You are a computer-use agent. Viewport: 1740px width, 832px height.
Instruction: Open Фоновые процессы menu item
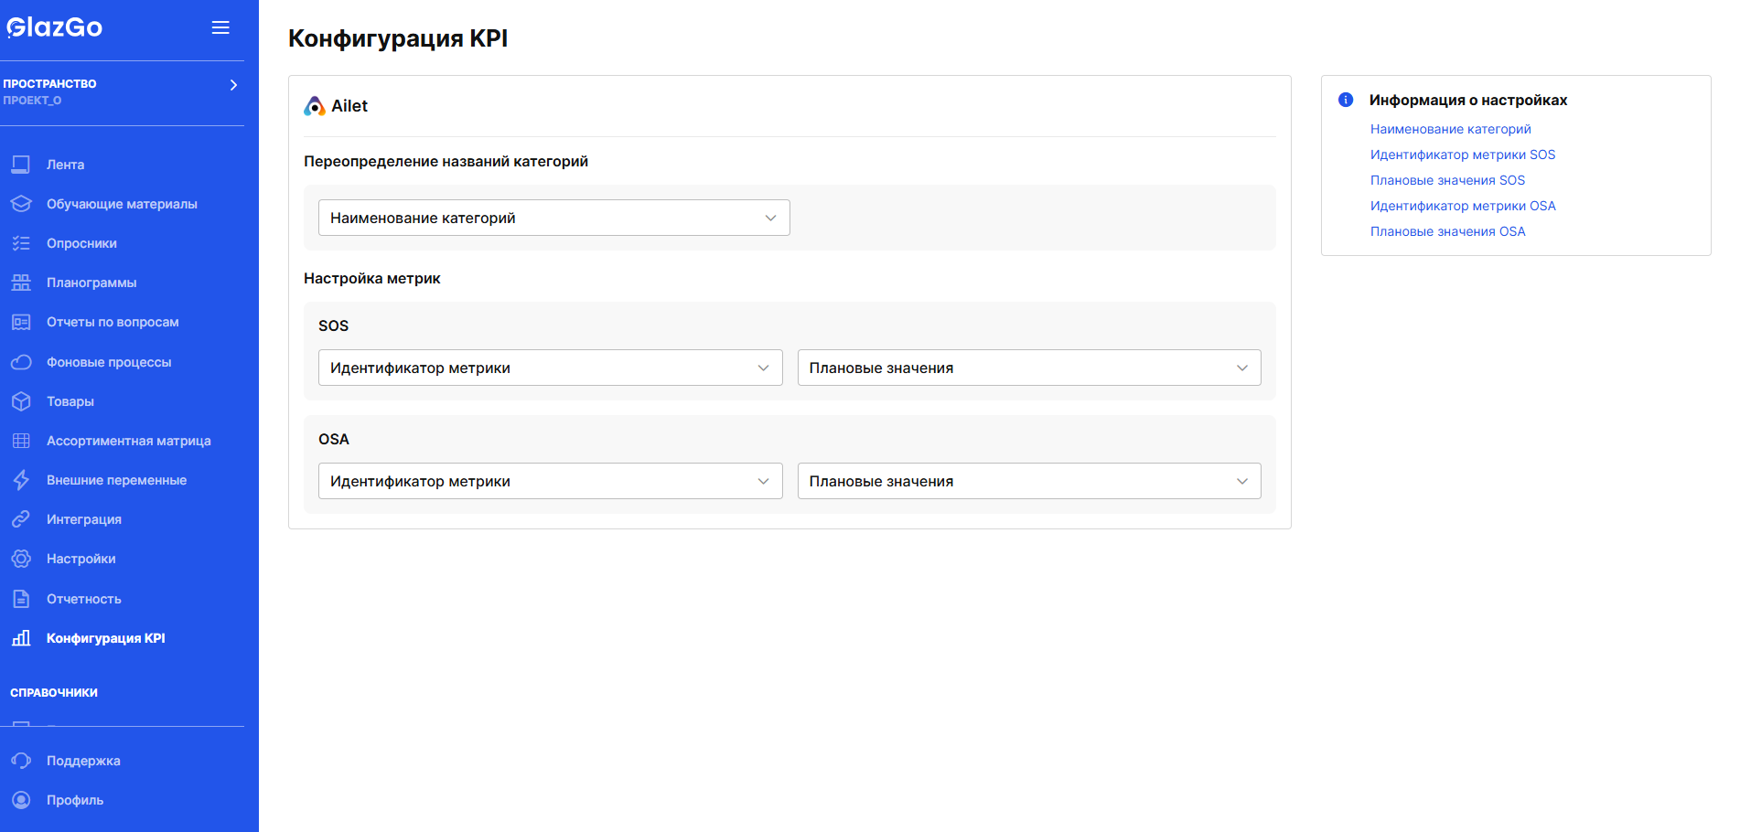[109, 362]
